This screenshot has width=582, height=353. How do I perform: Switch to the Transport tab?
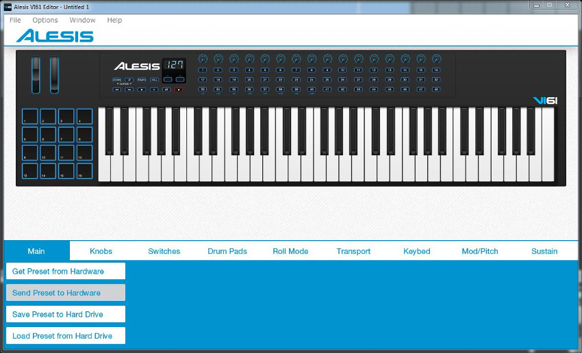tap(353, 251)
